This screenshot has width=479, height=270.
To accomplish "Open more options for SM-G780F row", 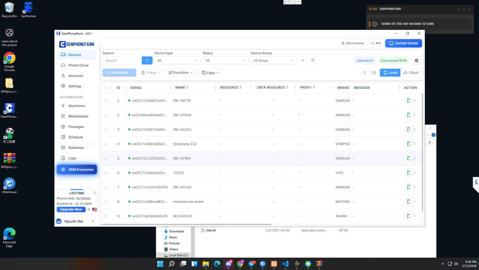I will [x=414, y=158].
